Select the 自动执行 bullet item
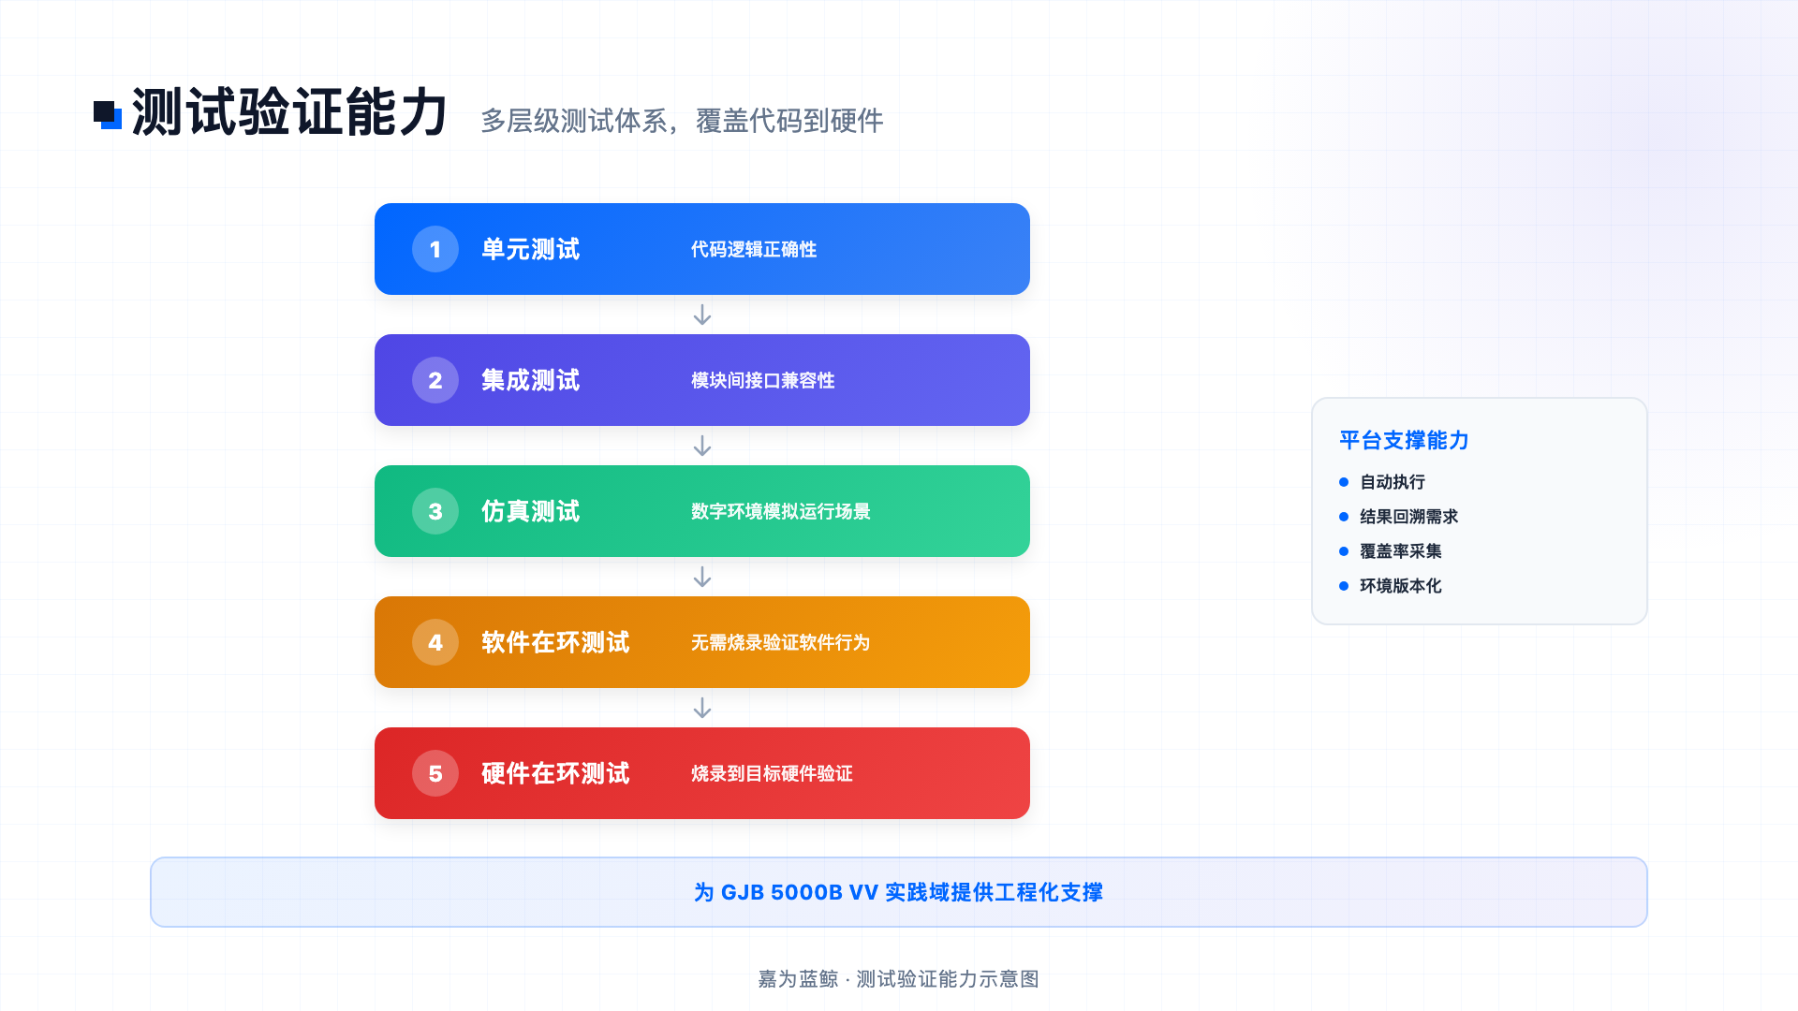The height and width of the screenshot is (1011, 1798). [x=1382, y=482]
